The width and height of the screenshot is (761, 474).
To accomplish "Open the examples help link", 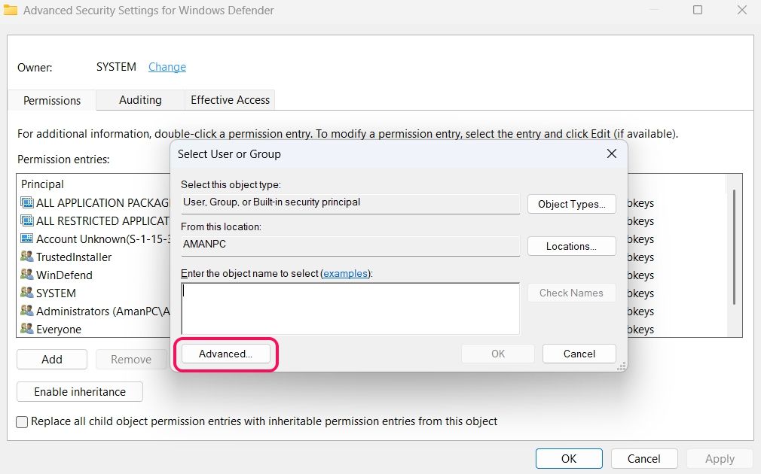I will (x=346, y=273).
